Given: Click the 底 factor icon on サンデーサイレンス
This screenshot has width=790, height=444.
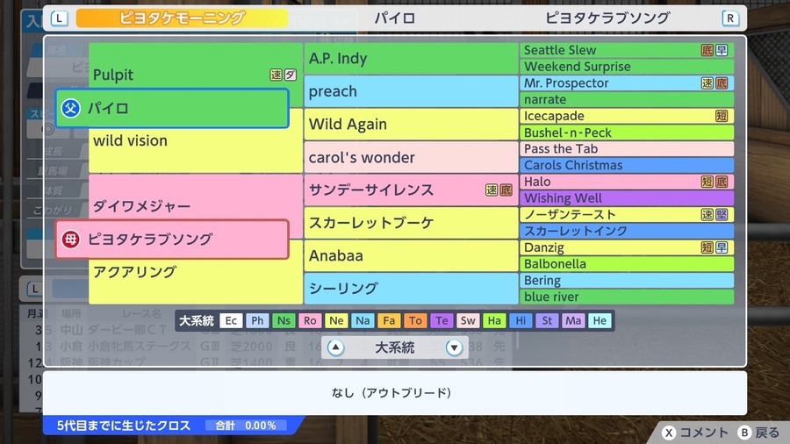Looking at the screenshot, I should 506,190.
